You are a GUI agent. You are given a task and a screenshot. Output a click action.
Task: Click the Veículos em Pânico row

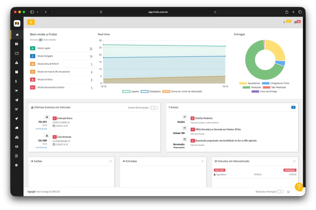pyautogui.click(x=61, y=80)
